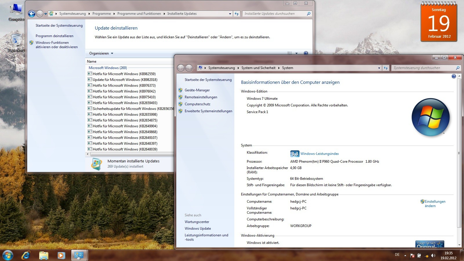Open the Computer desktop icon
The height and width of the screenshot is (261, 464).
(16, 12)
